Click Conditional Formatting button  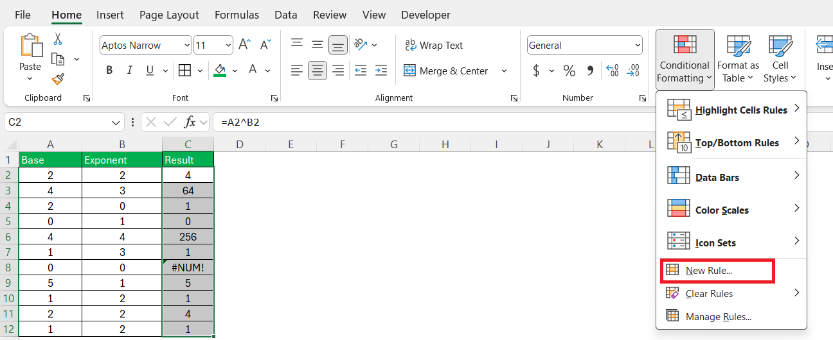coord(685,59)
